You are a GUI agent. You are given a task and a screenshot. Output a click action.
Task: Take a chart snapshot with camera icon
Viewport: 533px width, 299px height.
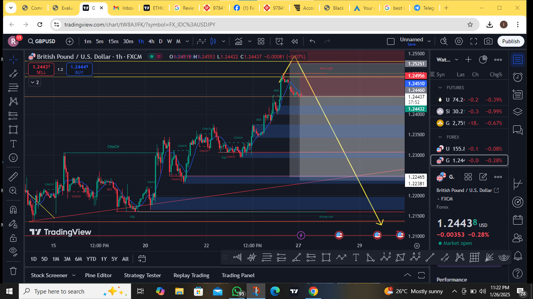[488, 41]
